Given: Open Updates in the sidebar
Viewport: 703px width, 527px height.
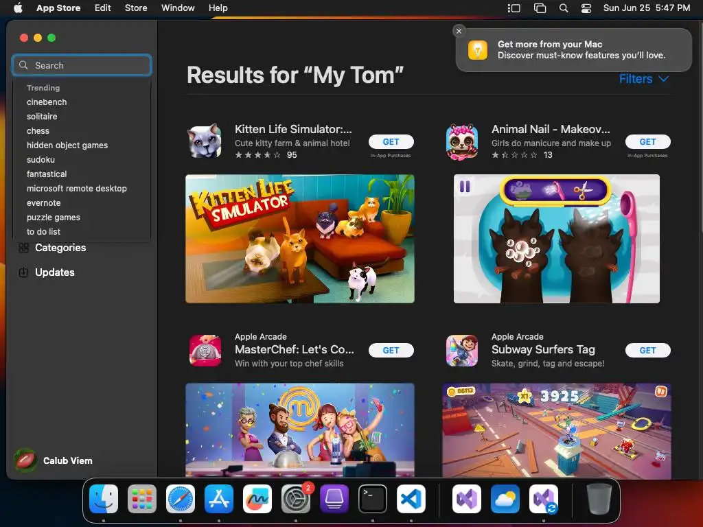Looking at the screenshot, I should coord(55,272).
